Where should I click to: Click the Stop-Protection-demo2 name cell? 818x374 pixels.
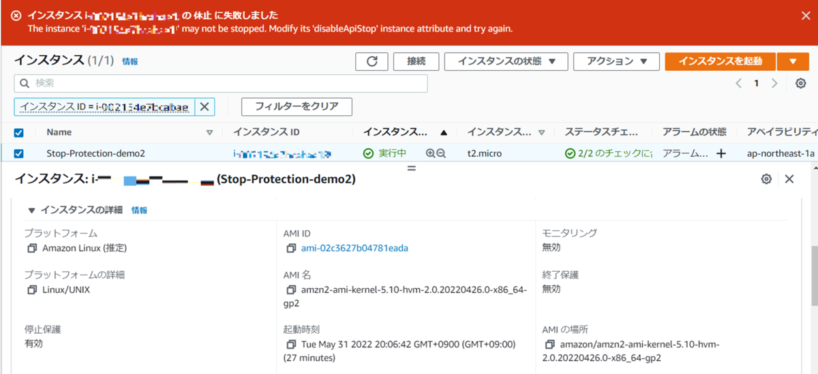pos(95,154)
